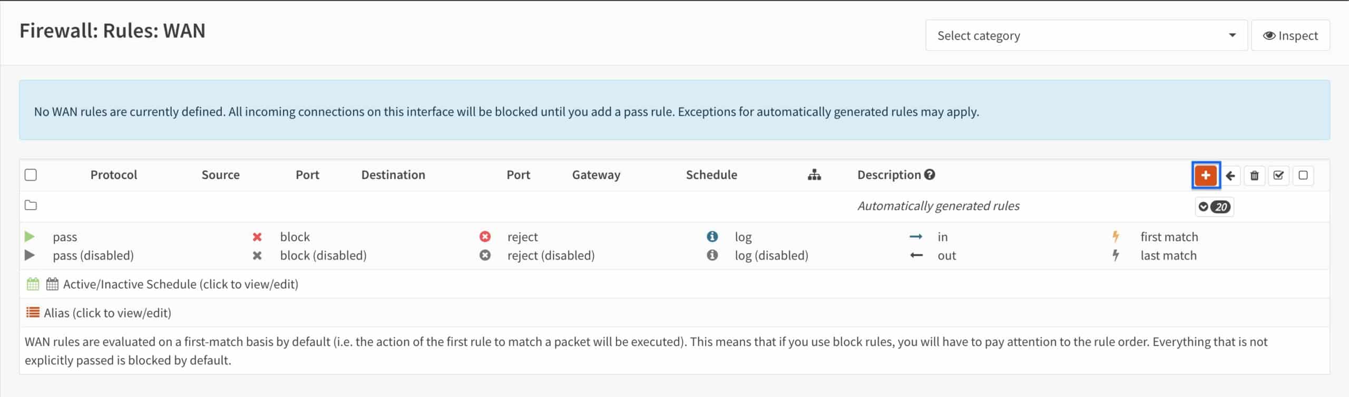This screenshot has height=397, width=1349.
Task: Deselect all rules with the empty-square icon
Action: [1303, 175]
